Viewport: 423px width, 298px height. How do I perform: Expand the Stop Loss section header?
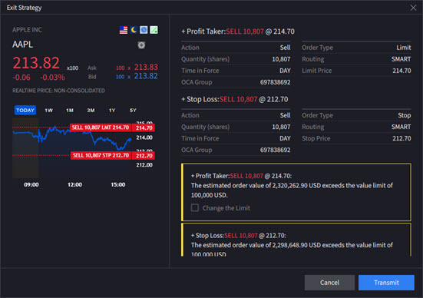(x=234, y=99)
